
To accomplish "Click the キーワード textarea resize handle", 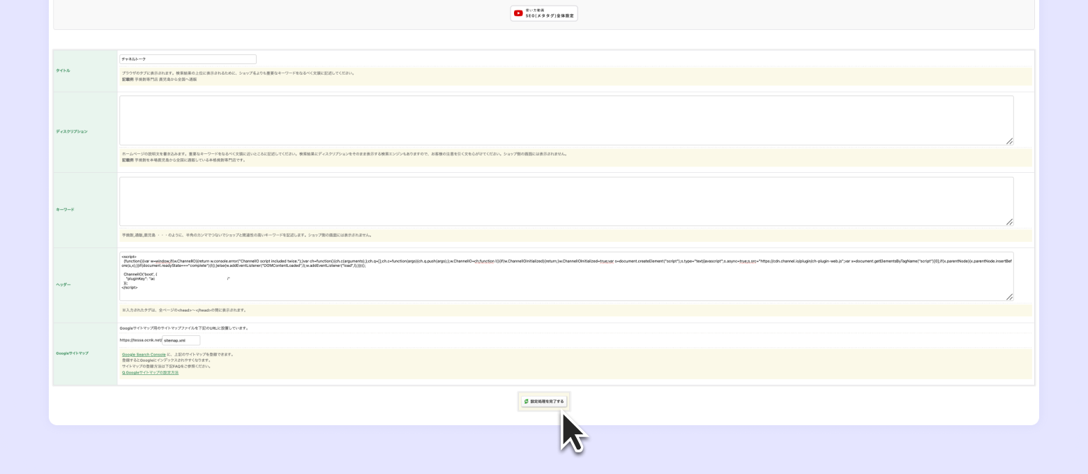I will click(x=1009, y=222).
